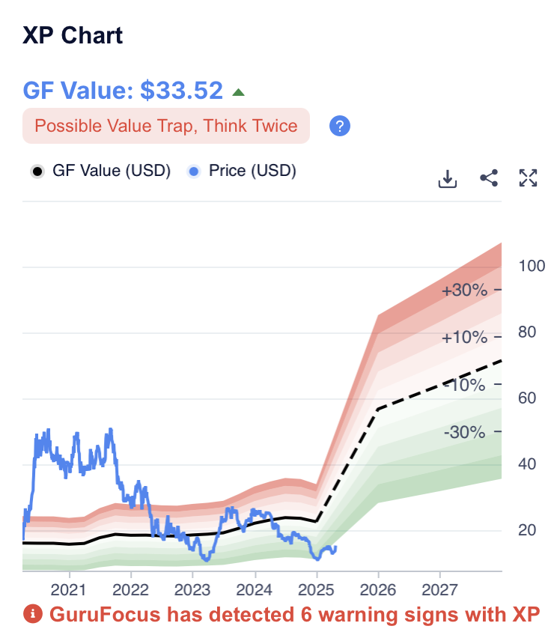Open the GF Value: $33.52 link
Screen dimensions: 554x632
tap(124, 91)
